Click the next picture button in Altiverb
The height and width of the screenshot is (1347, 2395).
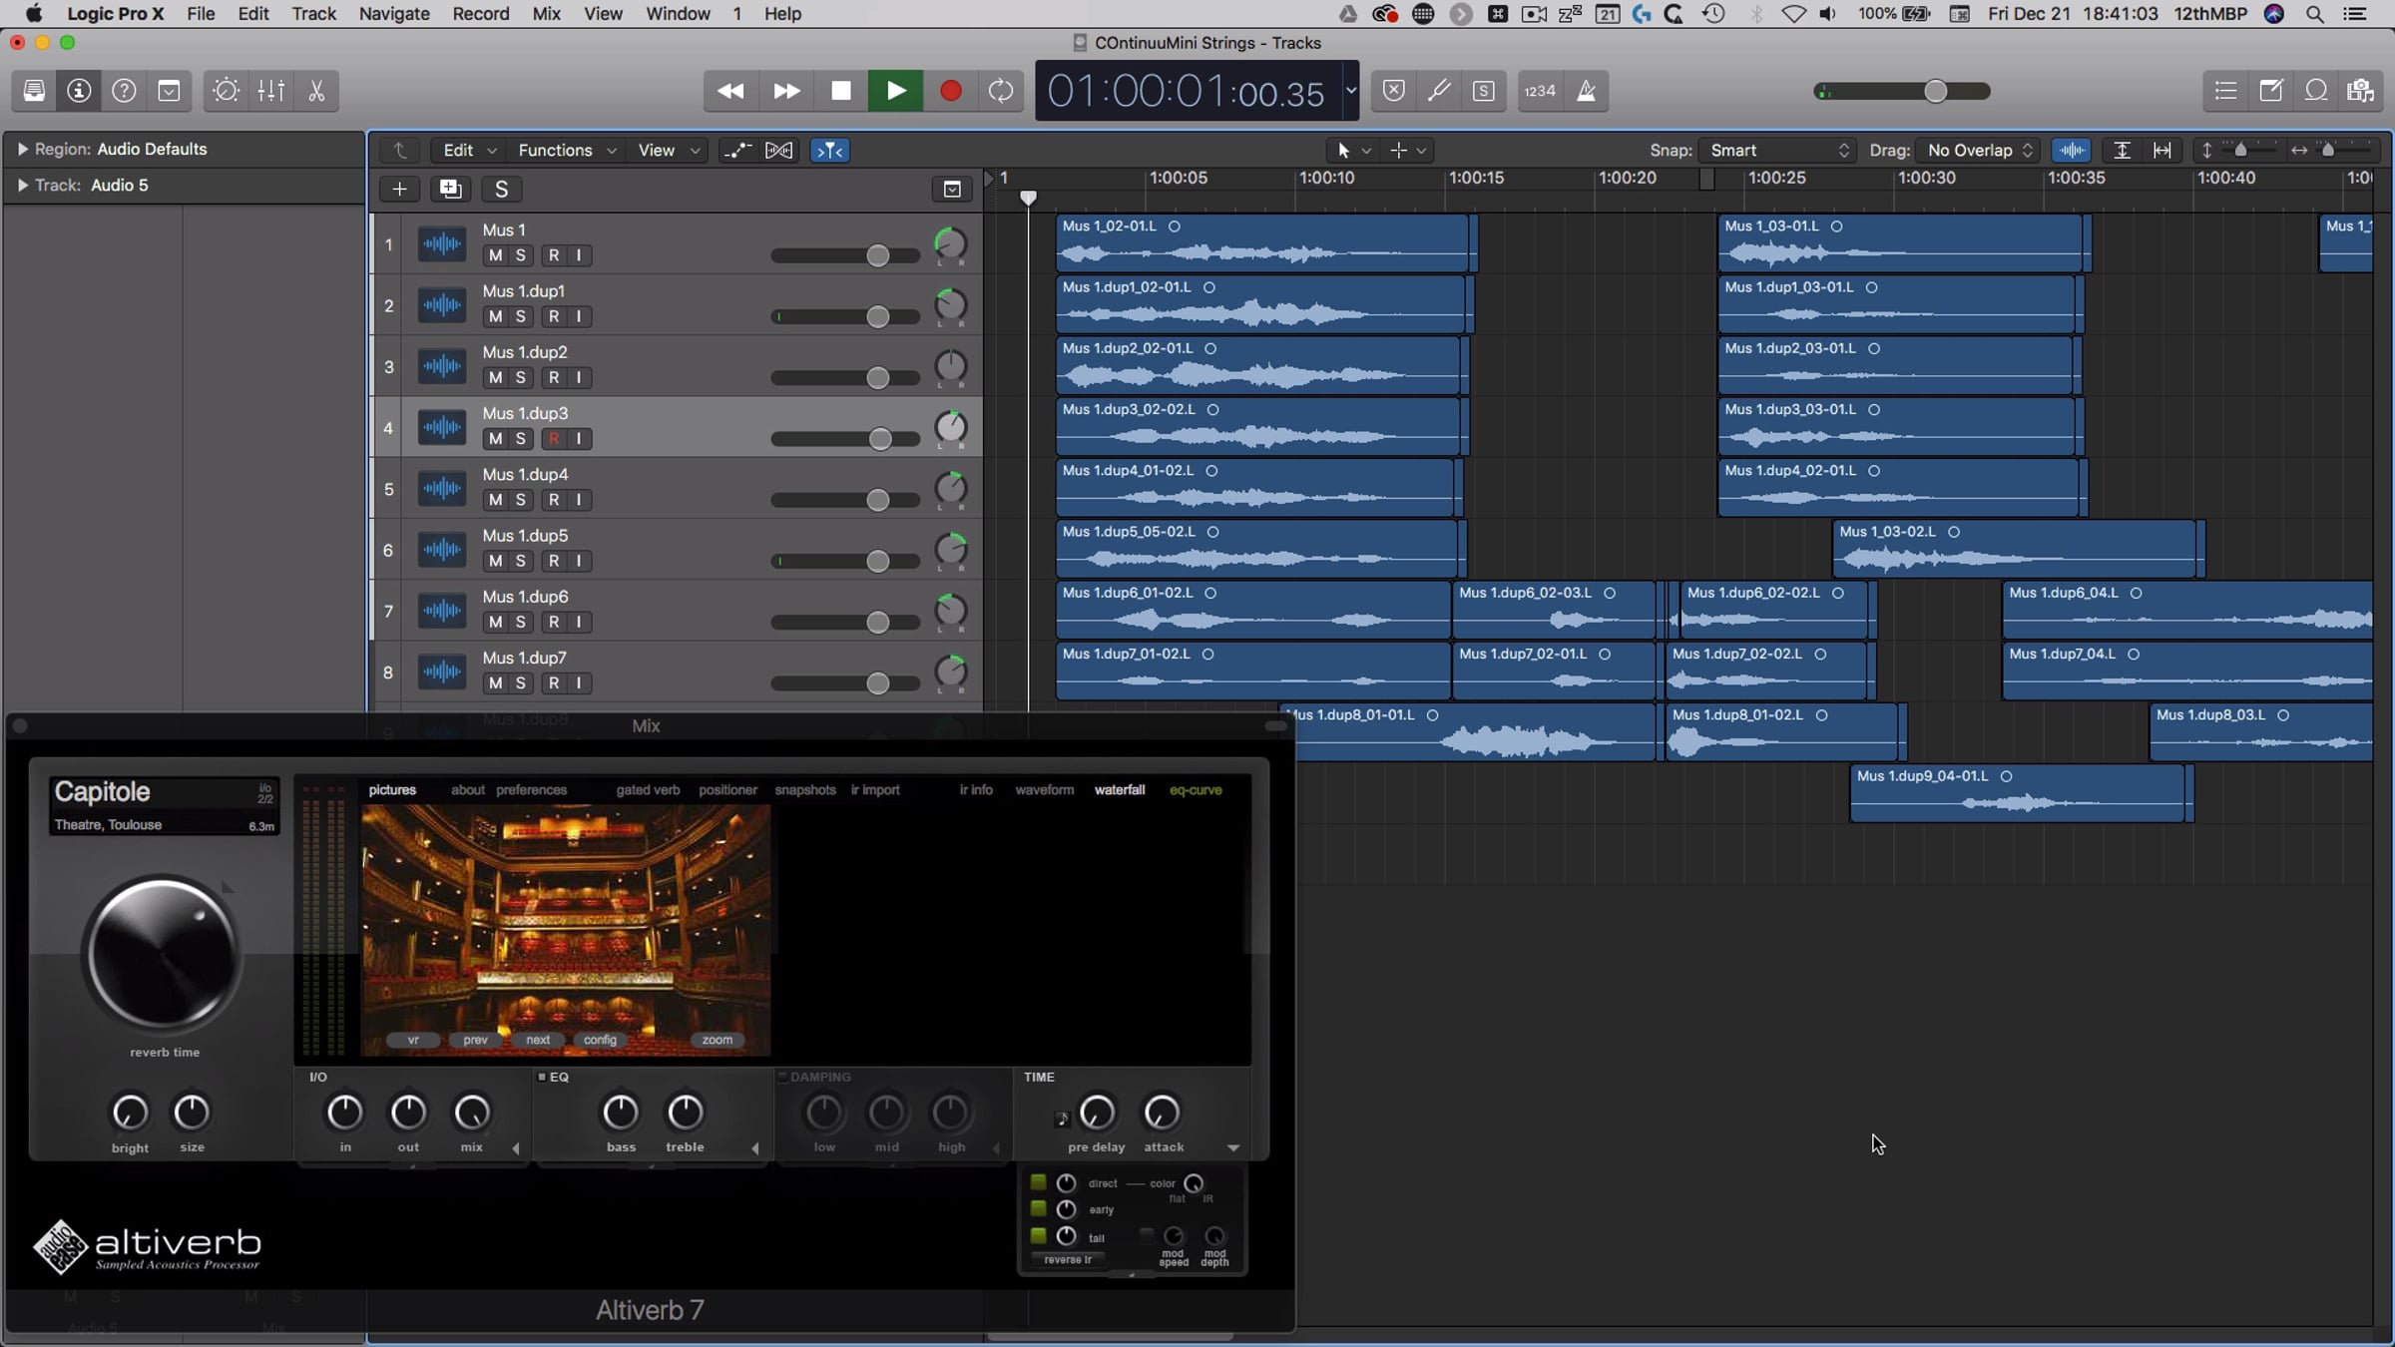pos(538,1040)
